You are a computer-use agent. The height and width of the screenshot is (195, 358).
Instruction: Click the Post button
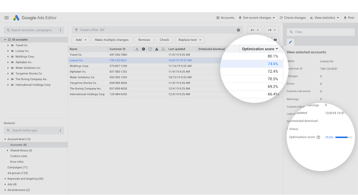click(x=349, y=17)
